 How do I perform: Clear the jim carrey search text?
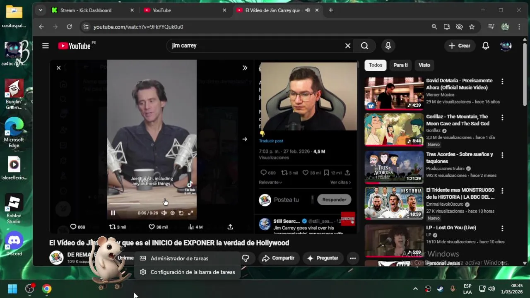(348, 46)
